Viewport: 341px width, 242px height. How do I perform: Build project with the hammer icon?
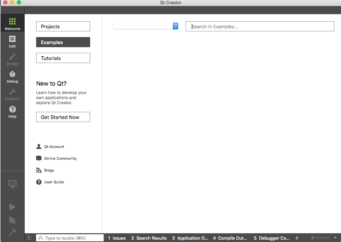click(x=12, y=232)
